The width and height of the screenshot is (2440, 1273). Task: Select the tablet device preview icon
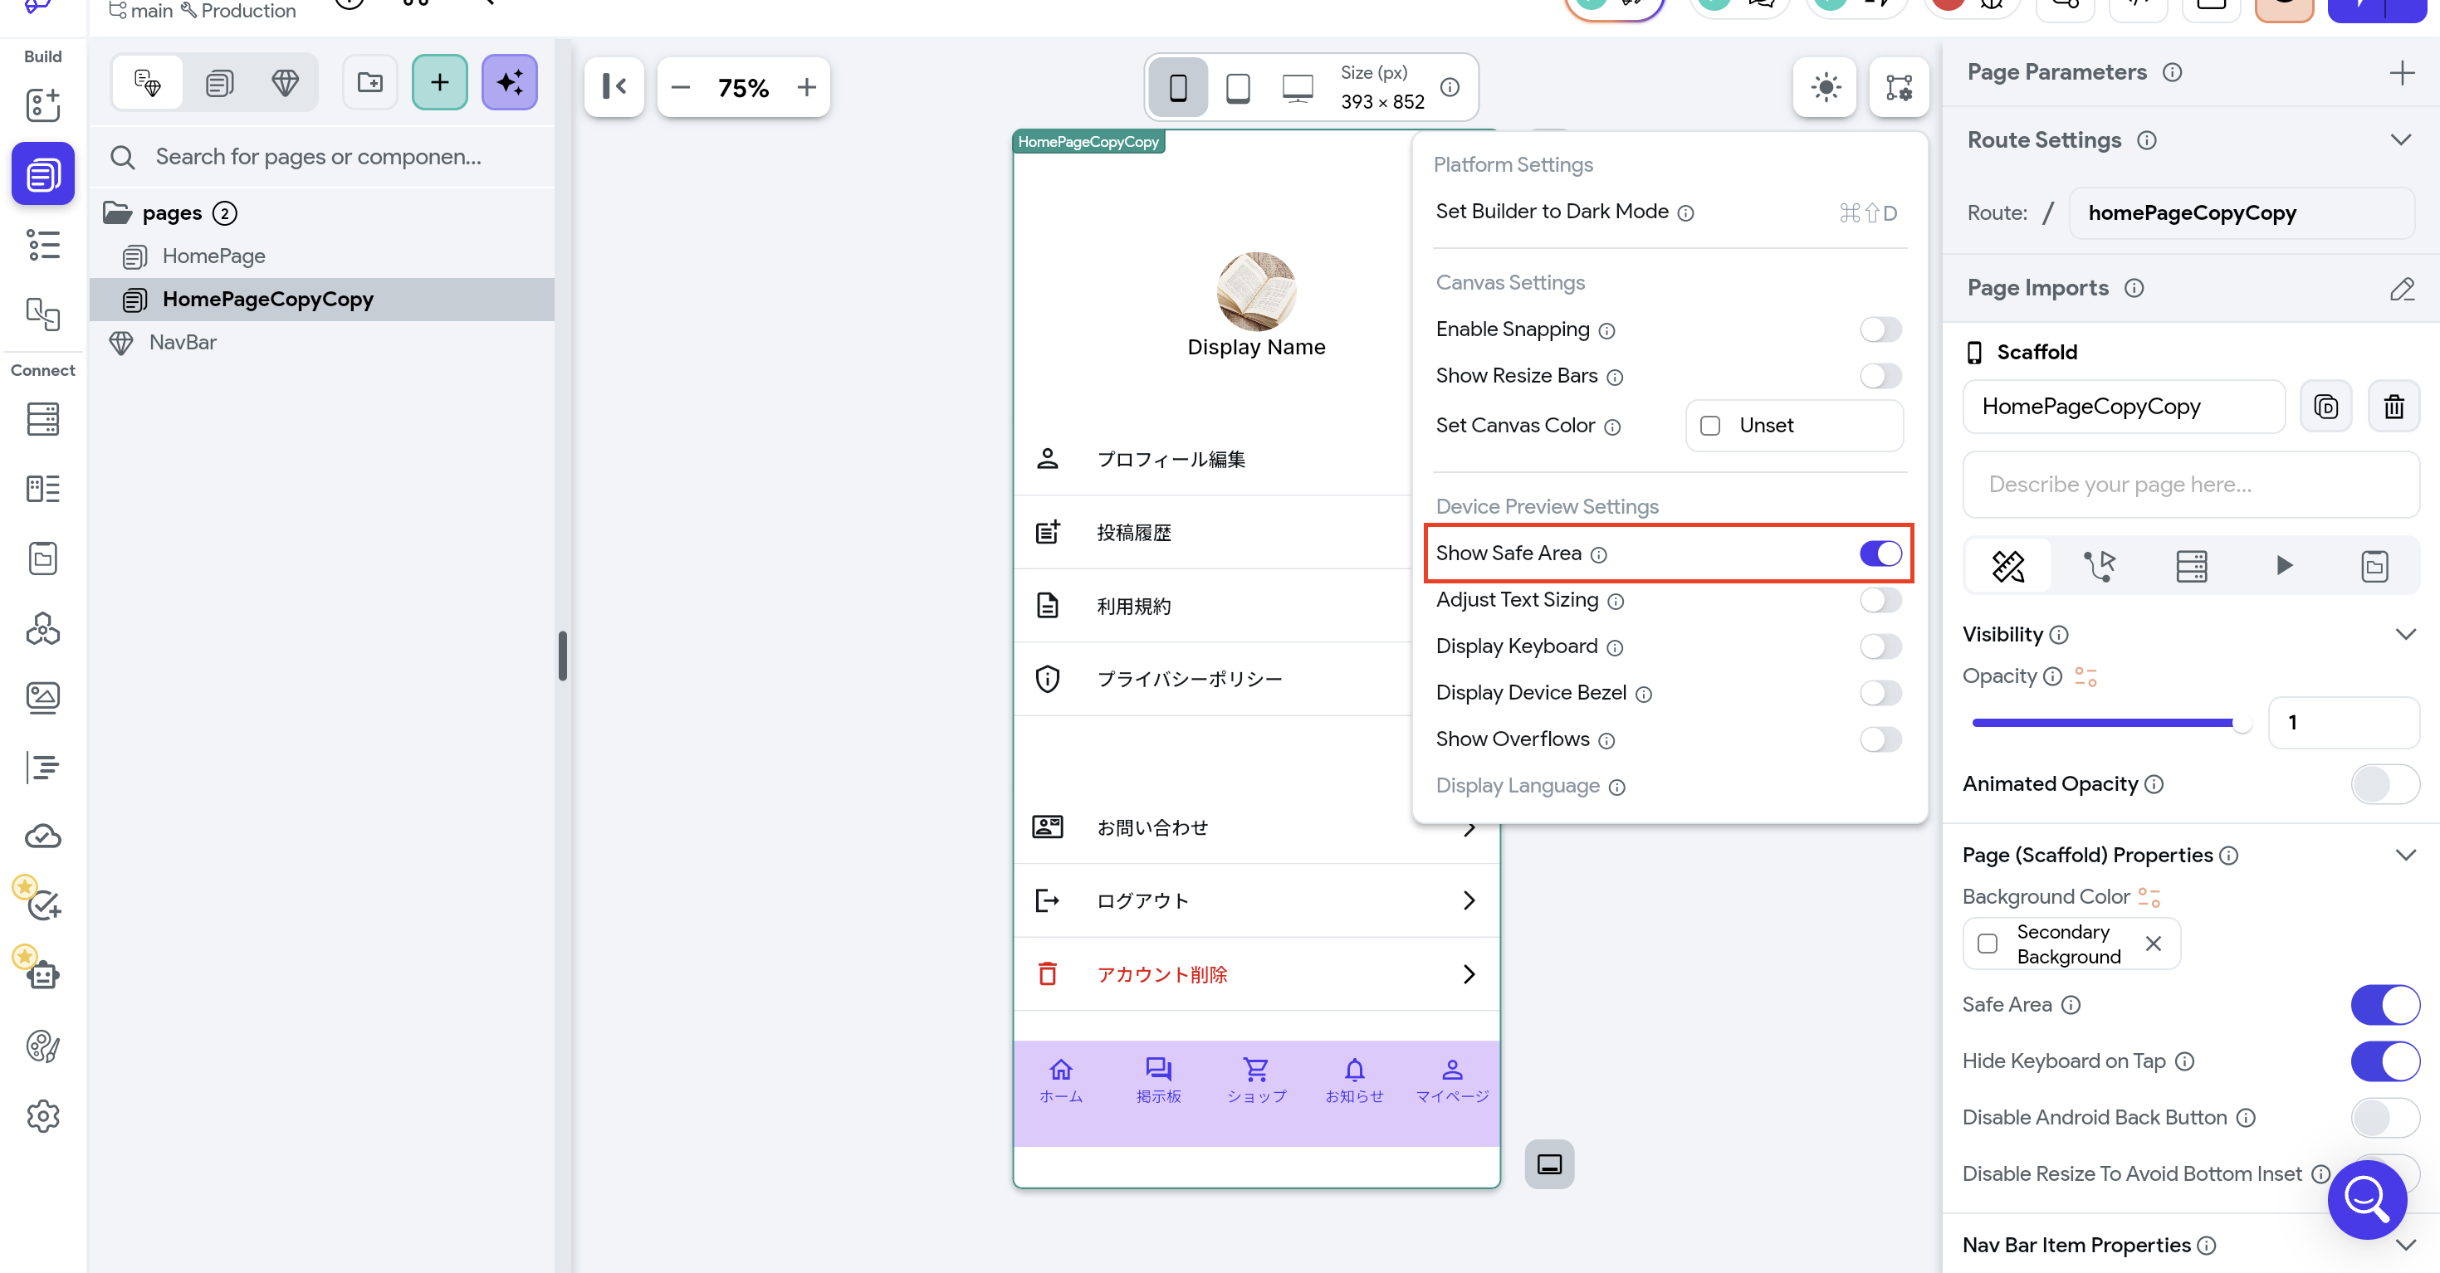pyautogui.click(x=1237, y=87)
